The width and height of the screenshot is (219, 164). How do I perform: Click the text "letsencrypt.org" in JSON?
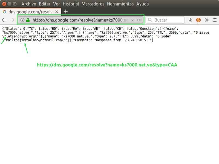point(21,36)
